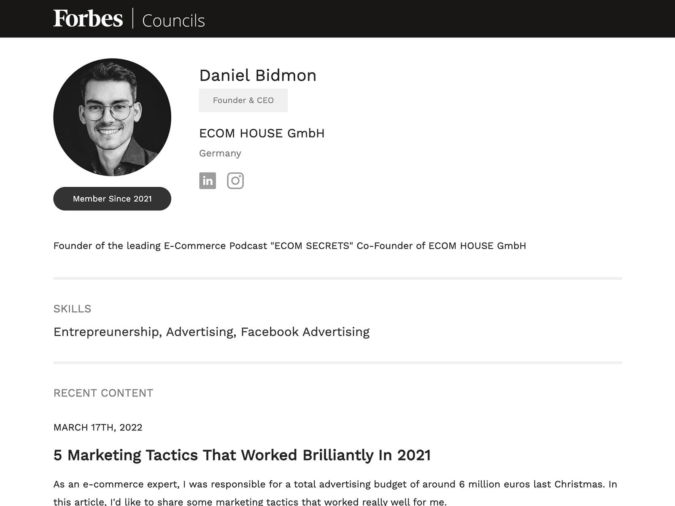The image size is (675, 506).
Task: Click the ECOM HOUSE GmbH company name
Action: tap(262, 133)
